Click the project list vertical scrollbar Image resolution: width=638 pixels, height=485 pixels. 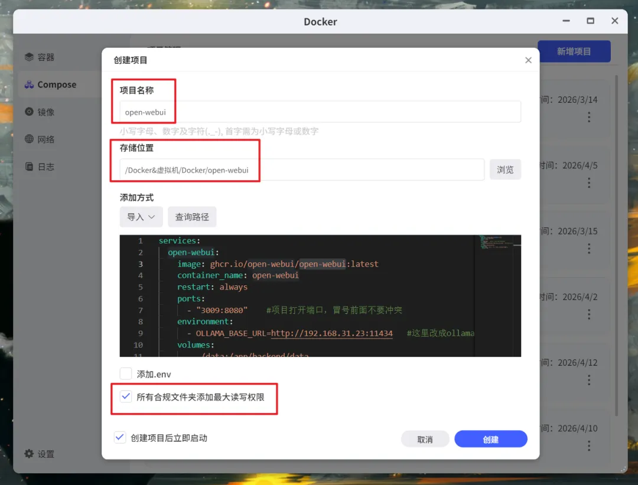point(616,244)
